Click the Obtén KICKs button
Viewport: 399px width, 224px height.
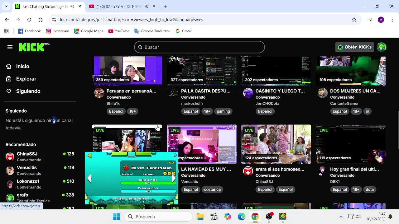(x=355, y=47)
